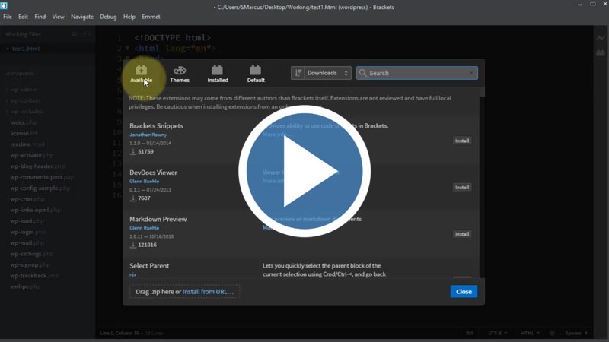
Task: Show the Installed extensions tab
Action: [218, 73]
